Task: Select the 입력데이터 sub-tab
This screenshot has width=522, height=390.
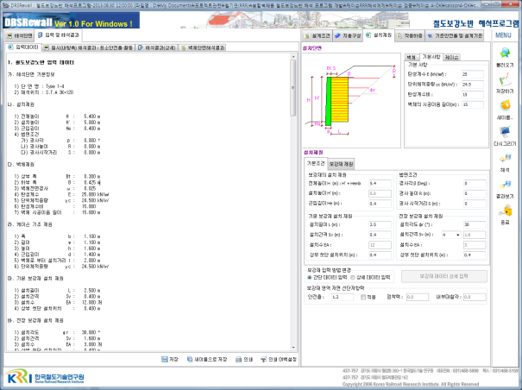Action: (23, 47)
